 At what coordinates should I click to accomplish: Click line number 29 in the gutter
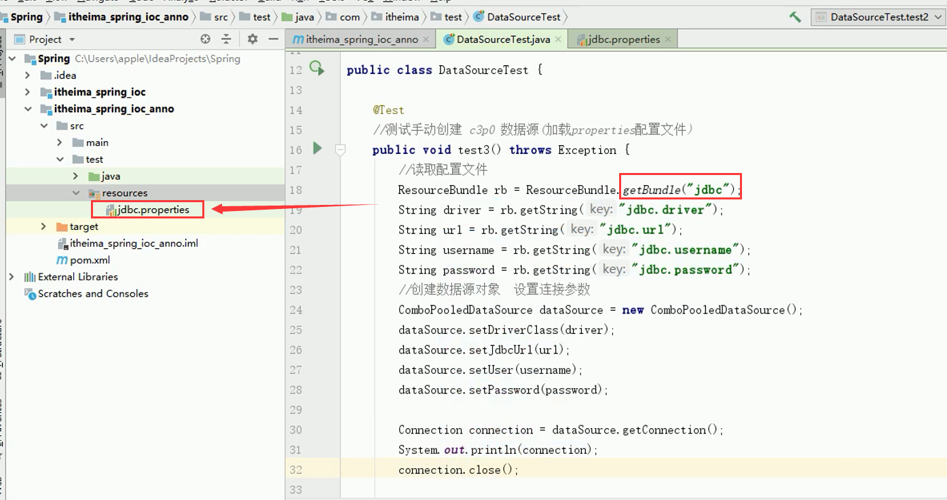tap(295, 410)
